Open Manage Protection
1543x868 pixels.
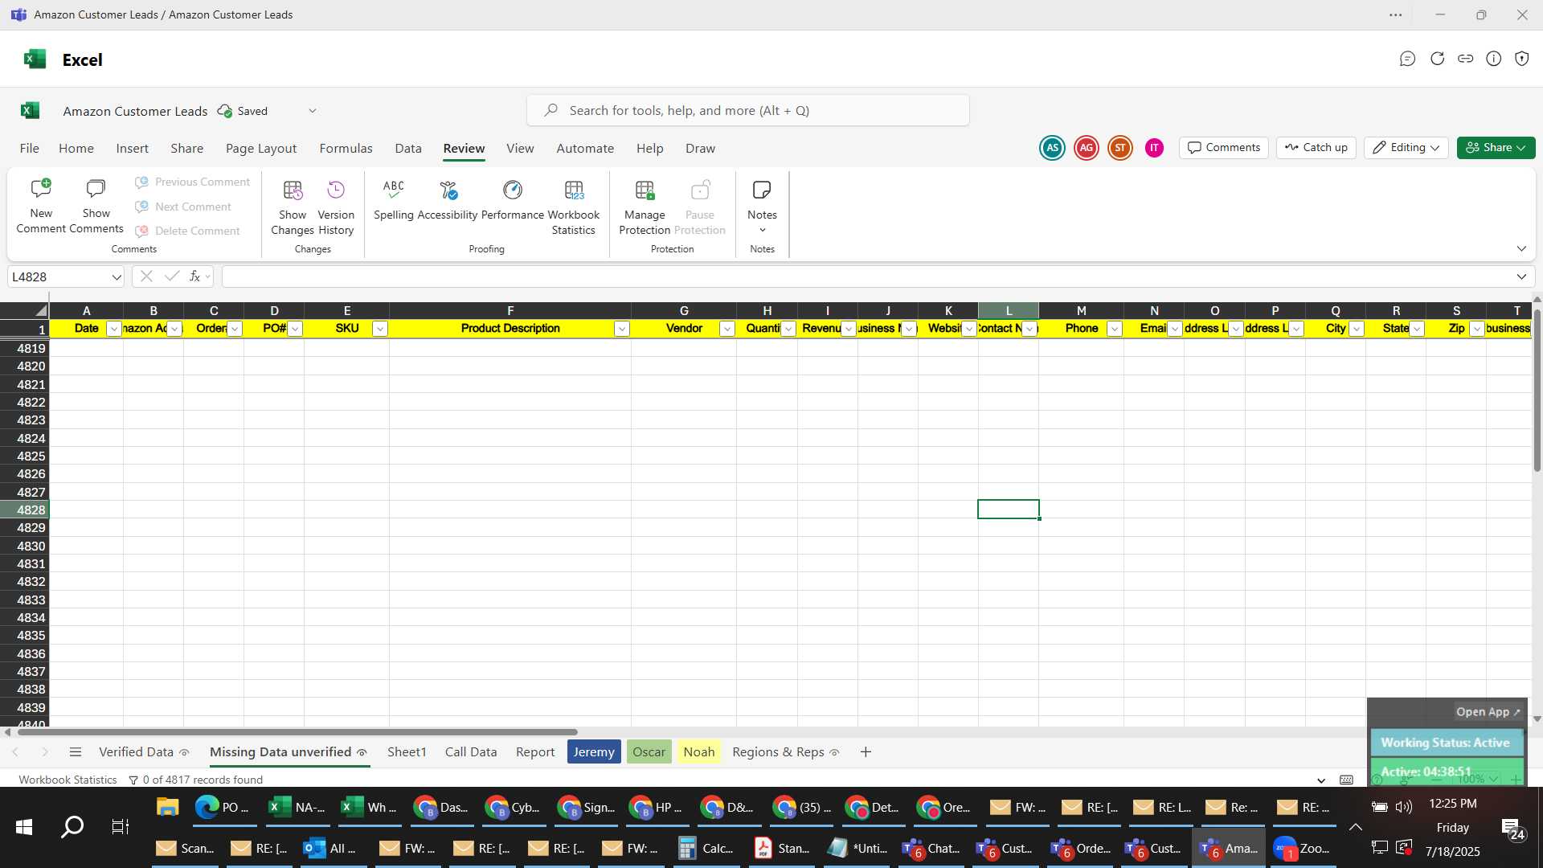coord(645,207)
